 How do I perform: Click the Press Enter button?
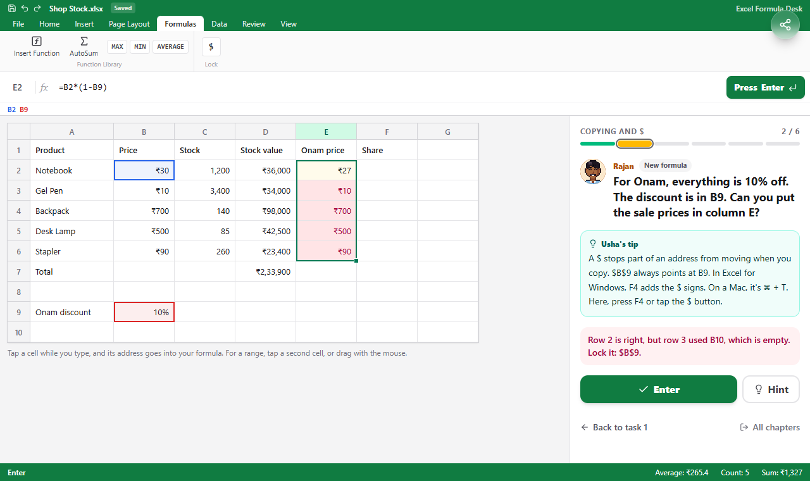[x=766, y=87]
